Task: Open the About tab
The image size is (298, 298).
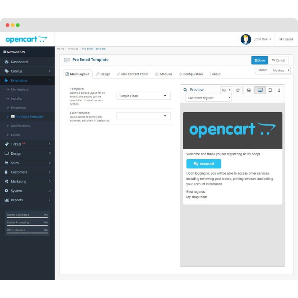Action: (215, 74)
